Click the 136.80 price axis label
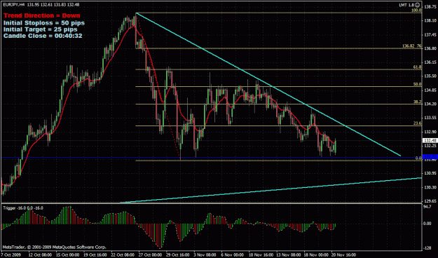The image size is (438, 258). (x=430, y=48)
